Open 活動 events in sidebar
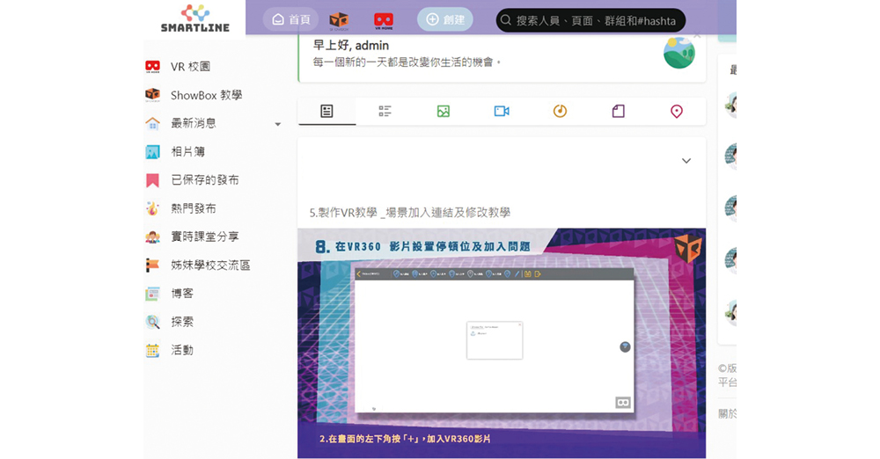Screen dimensions: 880x459 [x=182, y=350]
